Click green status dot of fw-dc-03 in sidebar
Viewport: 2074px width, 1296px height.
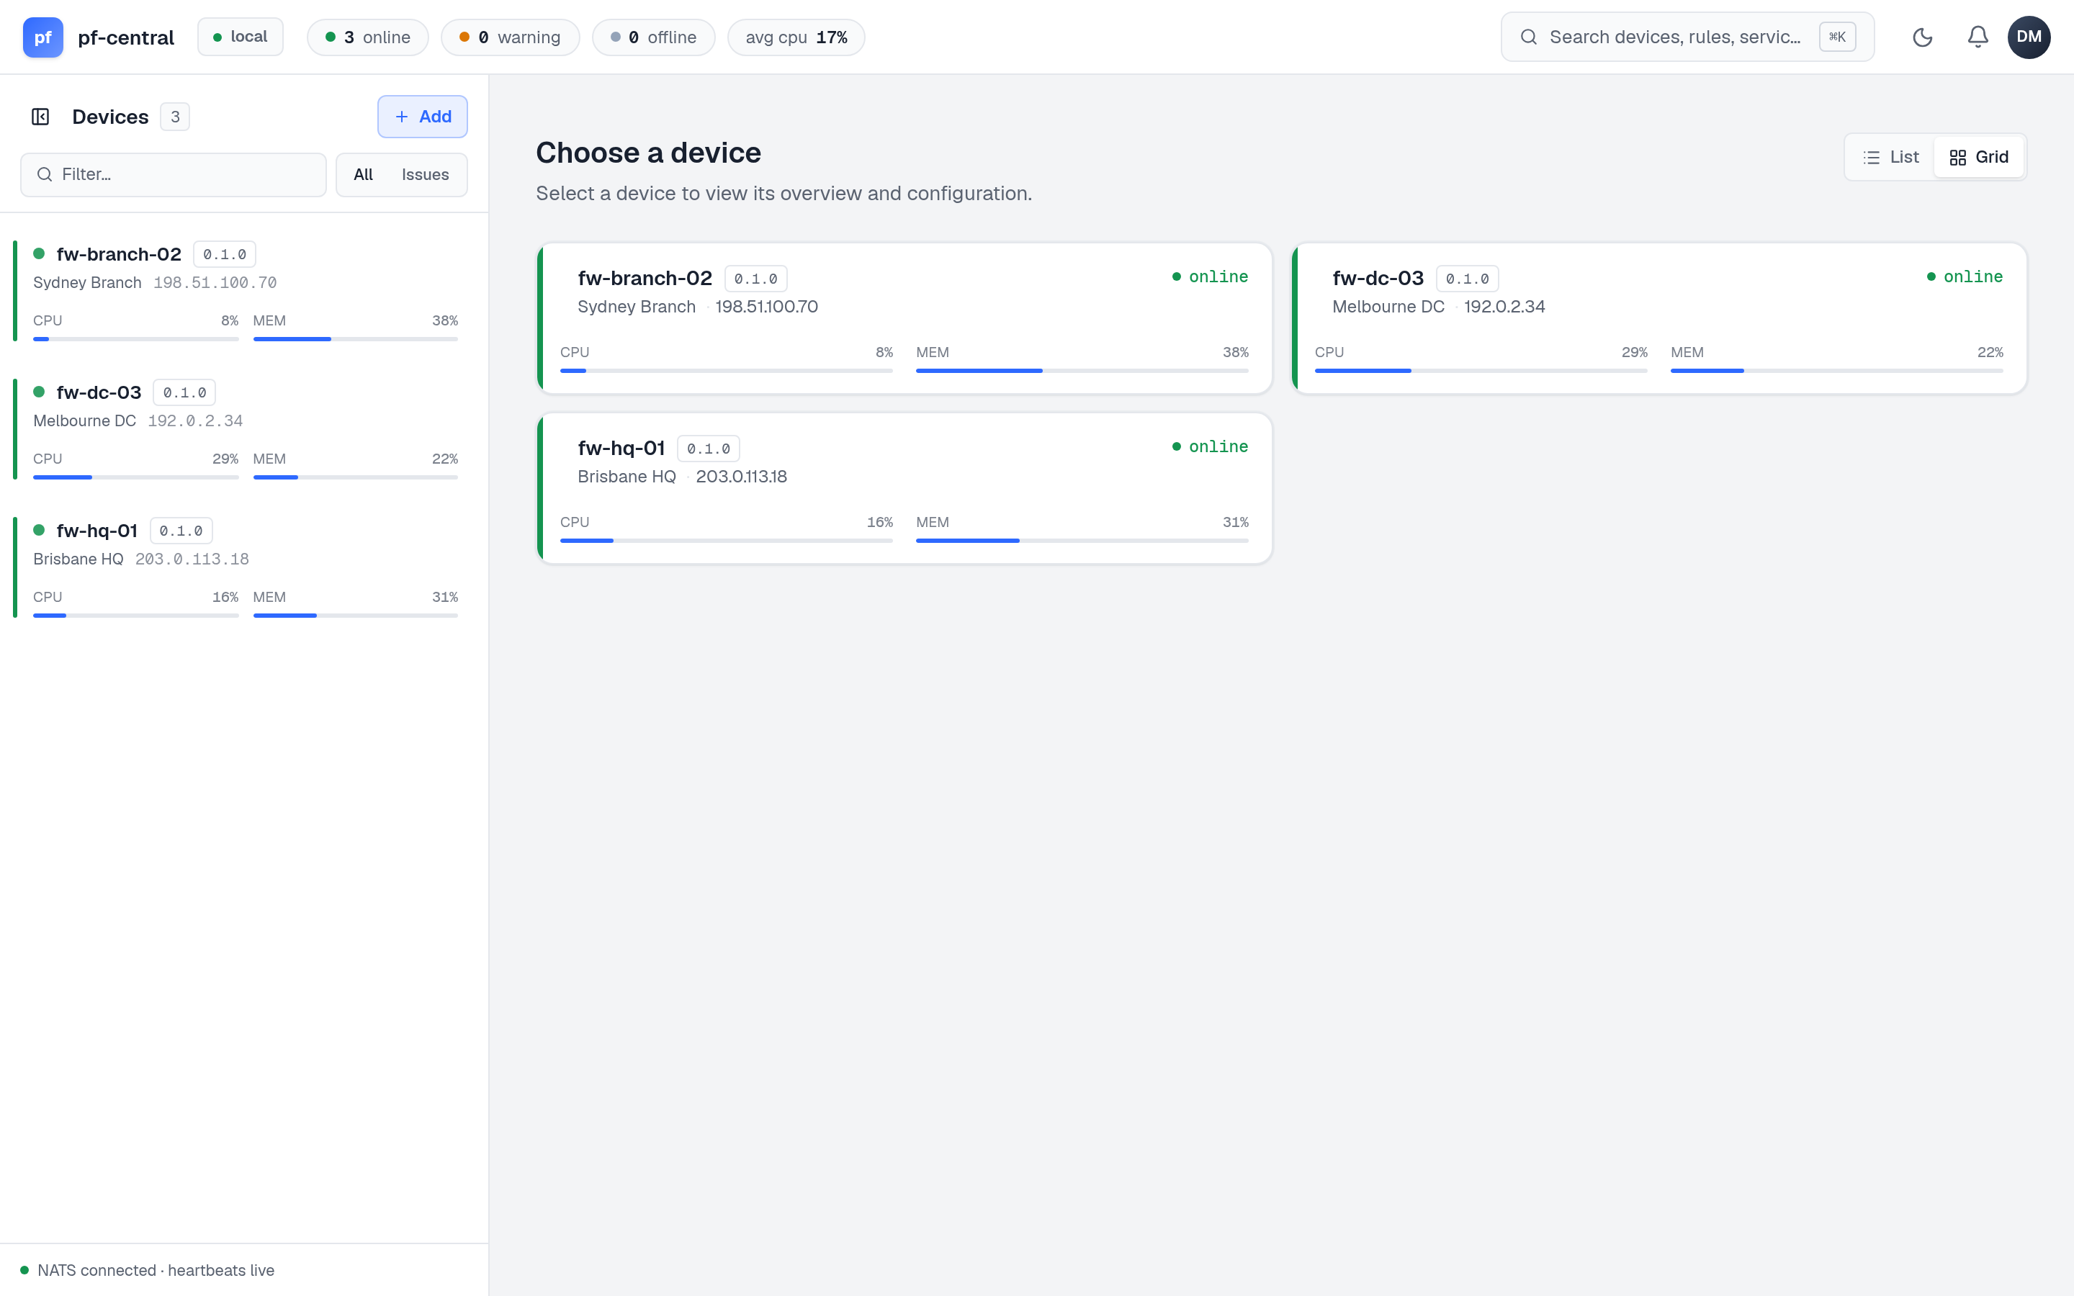[39, 392]
